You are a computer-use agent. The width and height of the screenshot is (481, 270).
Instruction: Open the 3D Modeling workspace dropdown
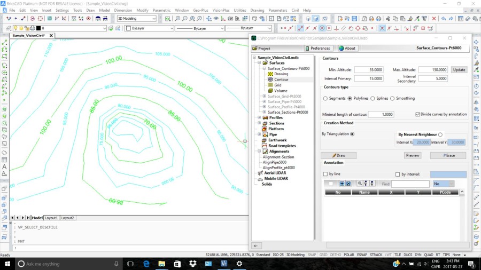click(136, 19)
